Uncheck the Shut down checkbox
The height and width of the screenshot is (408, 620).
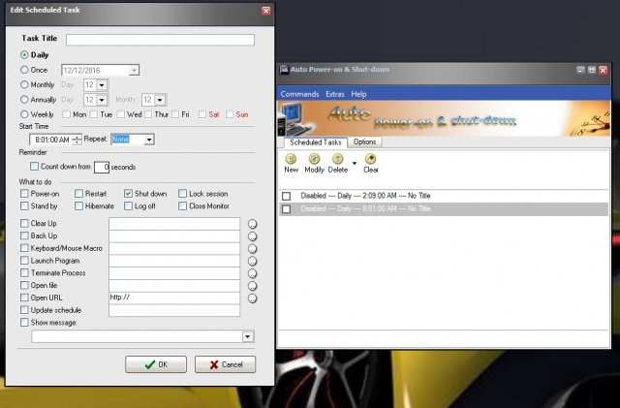coord(128,194)
